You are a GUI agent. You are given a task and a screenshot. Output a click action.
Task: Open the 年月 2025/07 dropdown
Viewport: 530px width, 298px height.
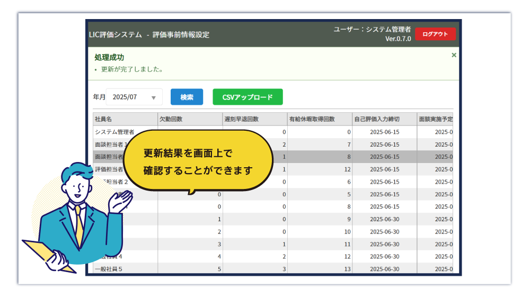click(x=134, y=97)
